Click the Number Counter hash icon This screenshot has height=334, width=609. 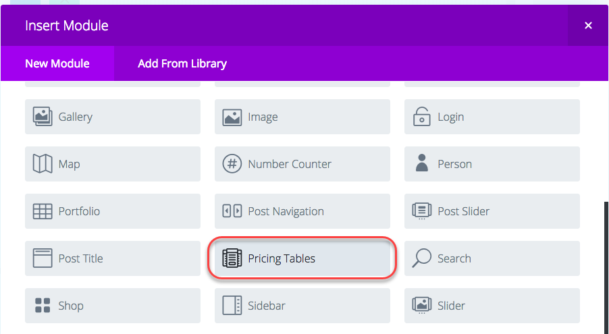click(232, 164)
